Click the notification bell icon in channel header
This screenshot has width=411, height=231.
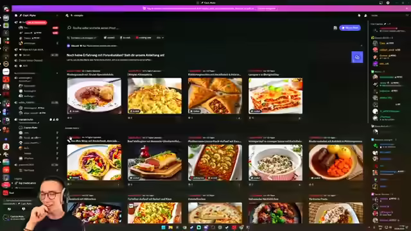point(359,15)
